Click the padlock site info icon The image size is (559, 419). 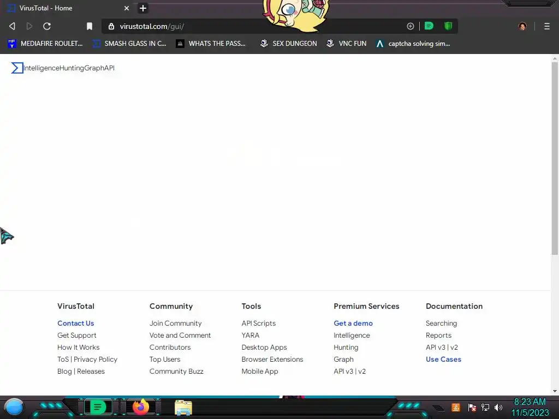pos(111,26)
